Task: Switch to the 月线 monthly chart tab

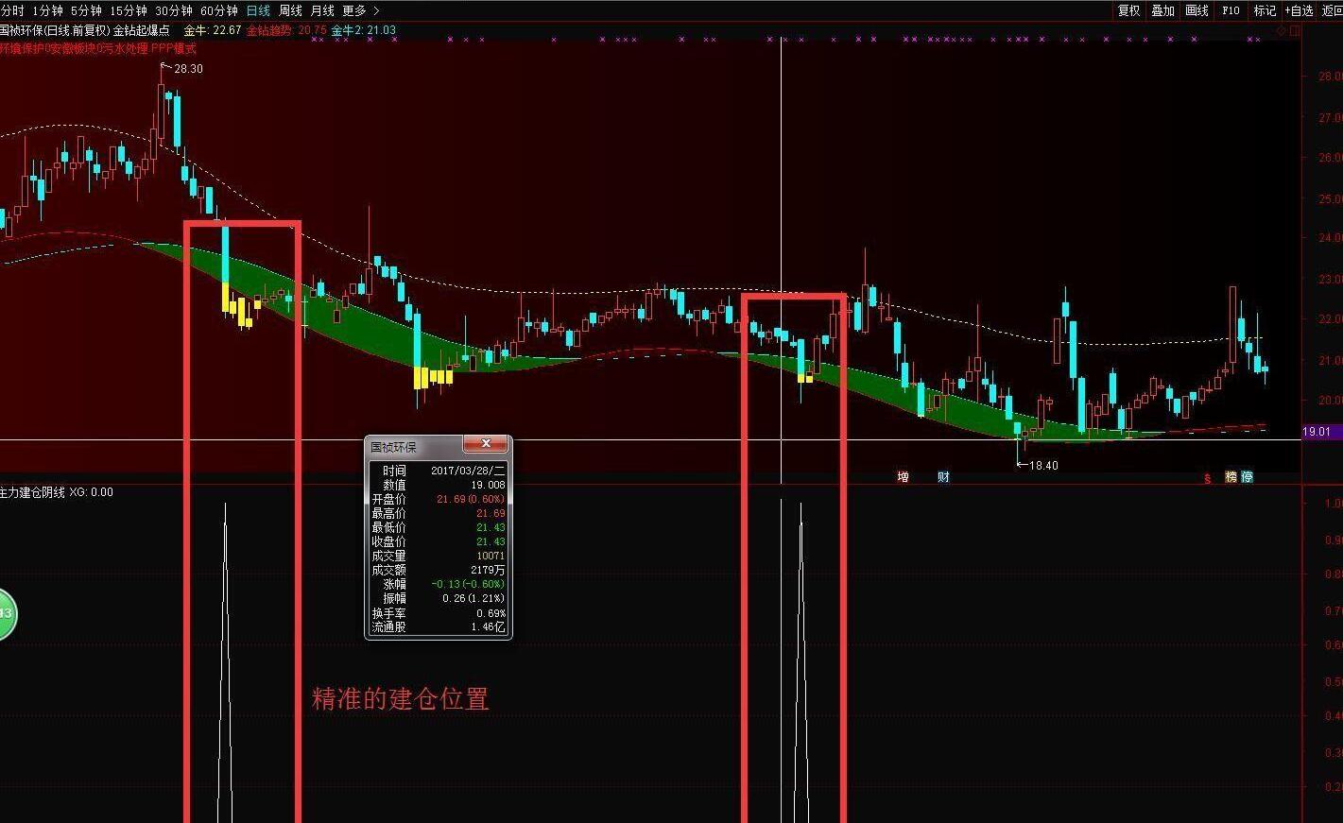Action: point(322,10)
